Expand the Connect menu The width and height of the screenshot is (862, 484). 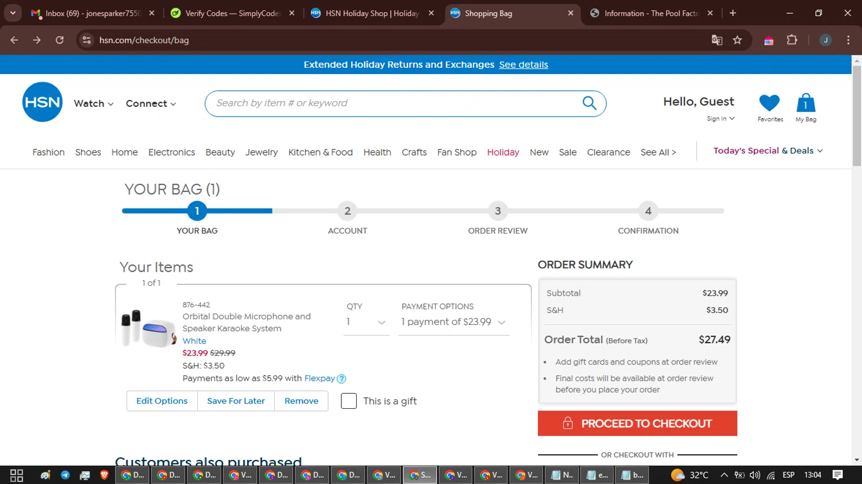click(151, 103)
